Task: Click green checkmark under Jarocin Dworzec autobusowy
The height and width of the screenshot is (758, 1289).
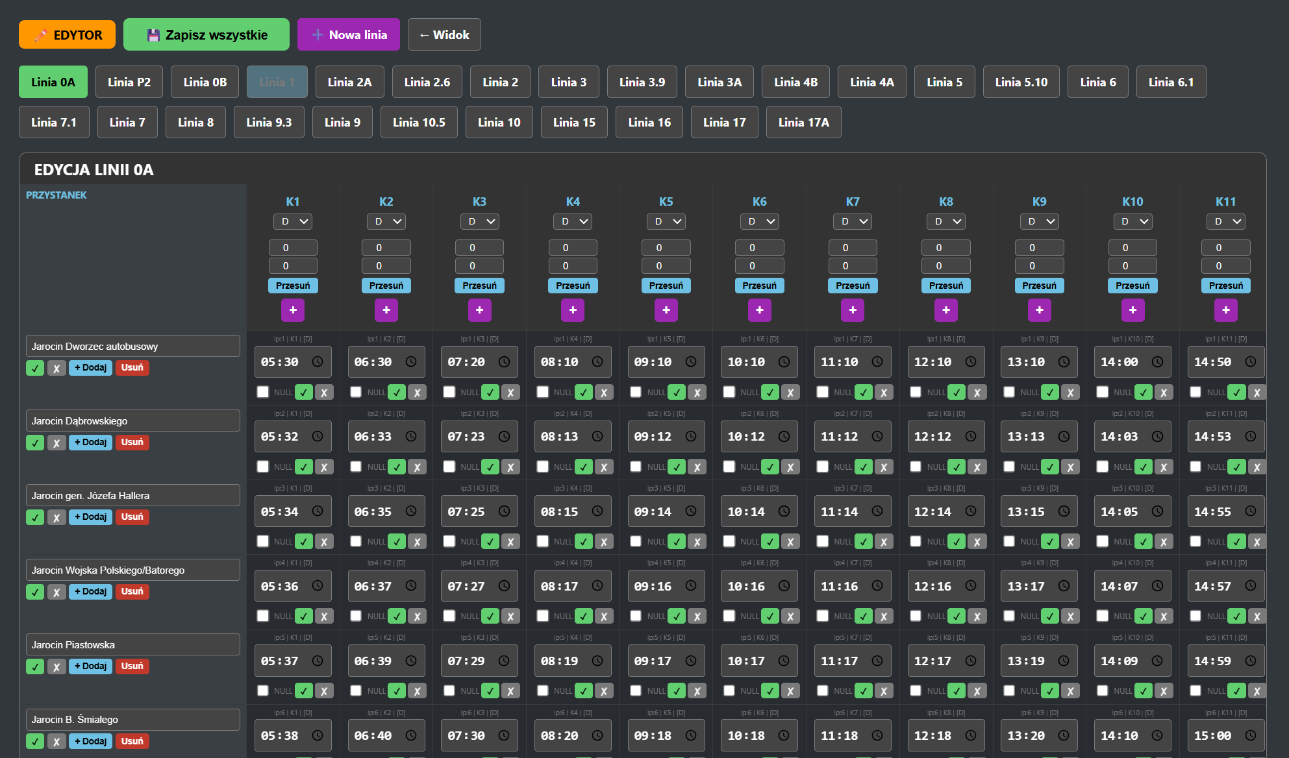Action: click(35, 368)
